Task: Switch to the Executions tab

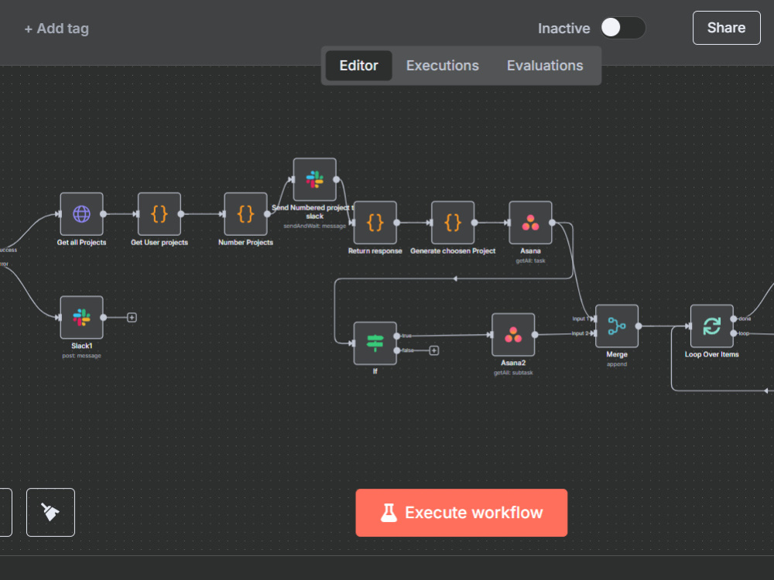Action: [x=442, y=66]
